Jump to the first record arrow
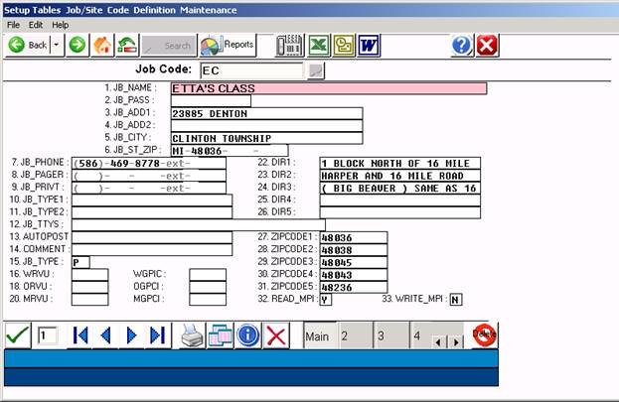619x402 pixels. coord(81,335)
